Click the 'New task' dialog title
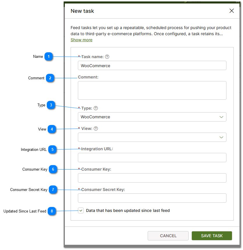The height and width of the screenshot is (250, 243). click(82, 11)
